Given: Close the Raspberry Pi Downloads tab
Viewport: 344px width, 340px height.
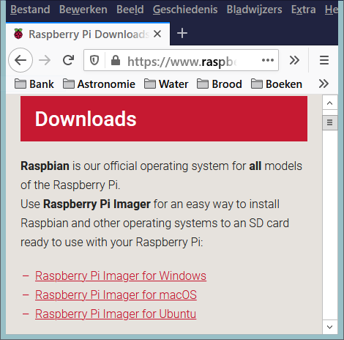Looking at the screenshot, I should point(157,34).
